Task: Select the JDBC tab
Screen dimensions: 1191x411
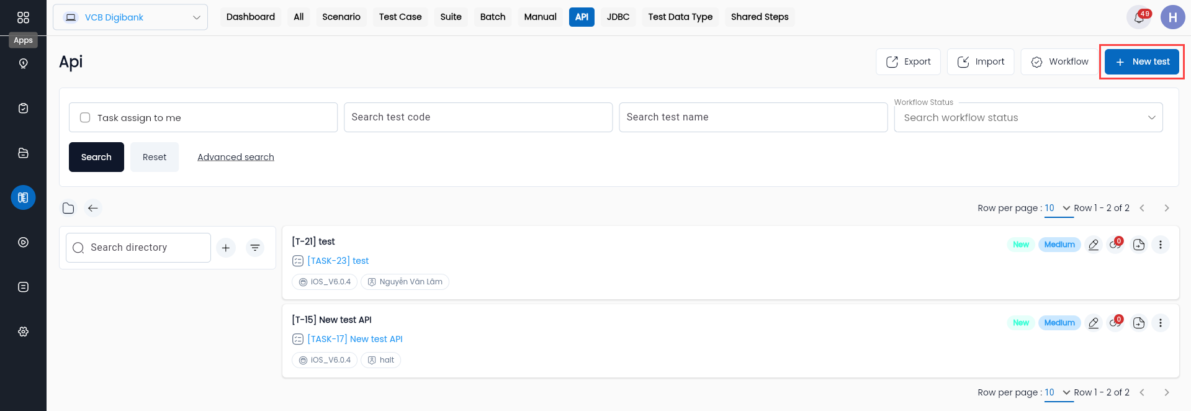Action: pos(618,17)
